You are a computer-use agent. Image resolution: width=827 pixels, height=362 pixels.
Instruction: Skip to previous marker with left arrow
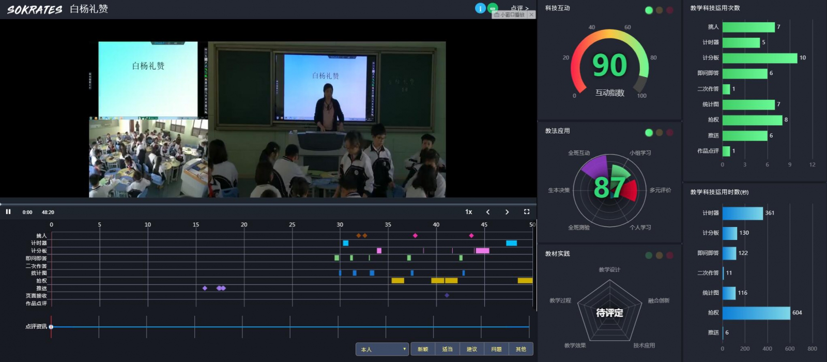(x=488, y=212)
